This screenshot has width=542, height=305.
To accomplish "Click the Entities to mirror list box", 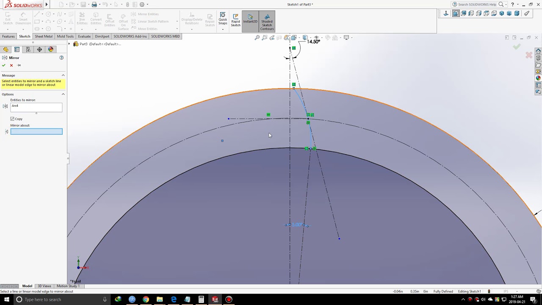I will [x=36, y=108].
